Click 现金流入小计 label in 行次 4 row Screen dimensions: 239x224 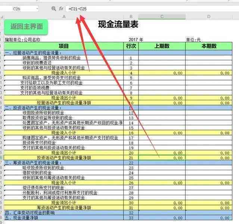click(x=63, y=73)
